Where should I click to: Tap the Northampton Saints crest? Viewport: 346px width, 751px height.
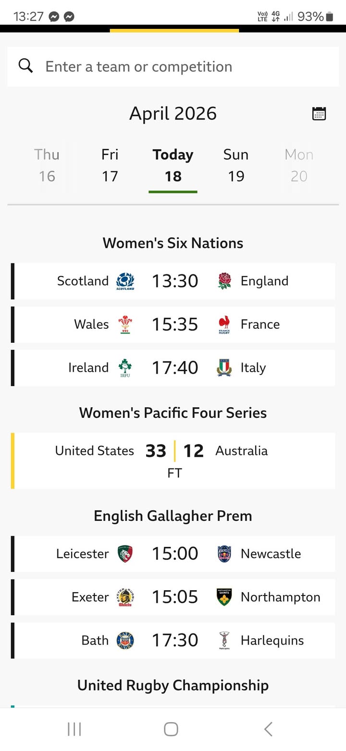(x=224, y=597)
